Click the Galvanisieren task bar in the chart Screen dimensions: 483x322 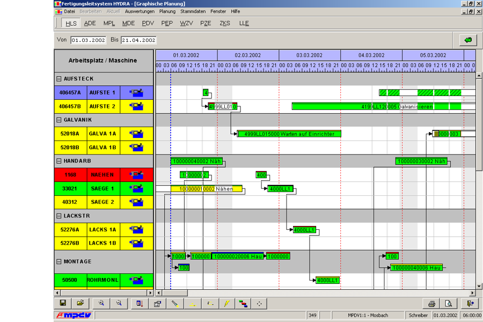pos(376,106)
